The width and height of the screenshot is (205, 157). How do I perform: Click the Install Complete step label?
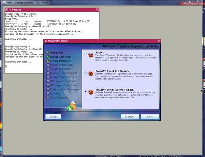(59, 98)
